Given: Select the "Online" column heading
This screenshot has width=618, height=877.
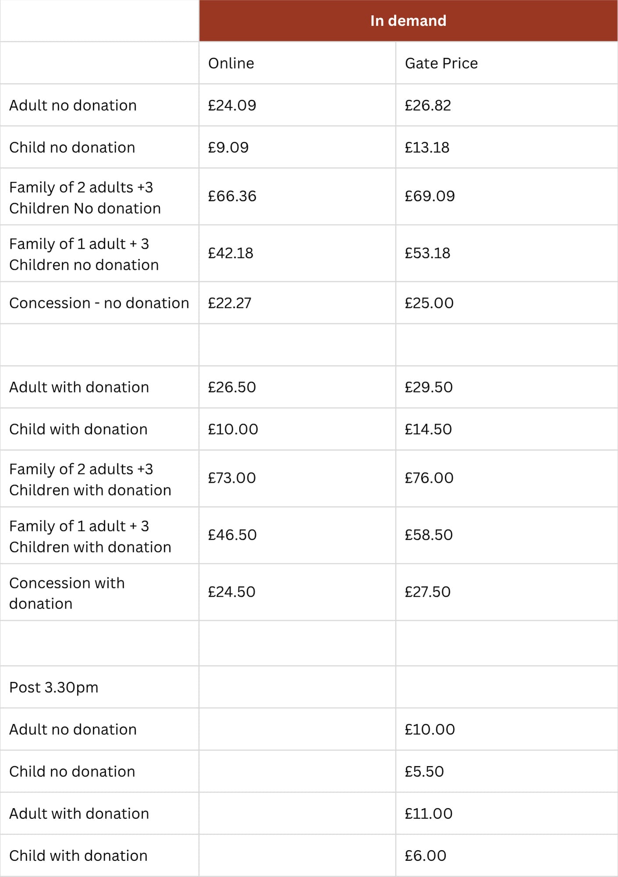Looking at the screenshot, I should tap(231, 63).
